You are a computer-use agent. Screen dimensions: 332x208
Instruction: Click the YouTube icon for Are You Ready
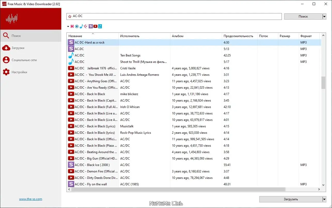coord(71,87)
